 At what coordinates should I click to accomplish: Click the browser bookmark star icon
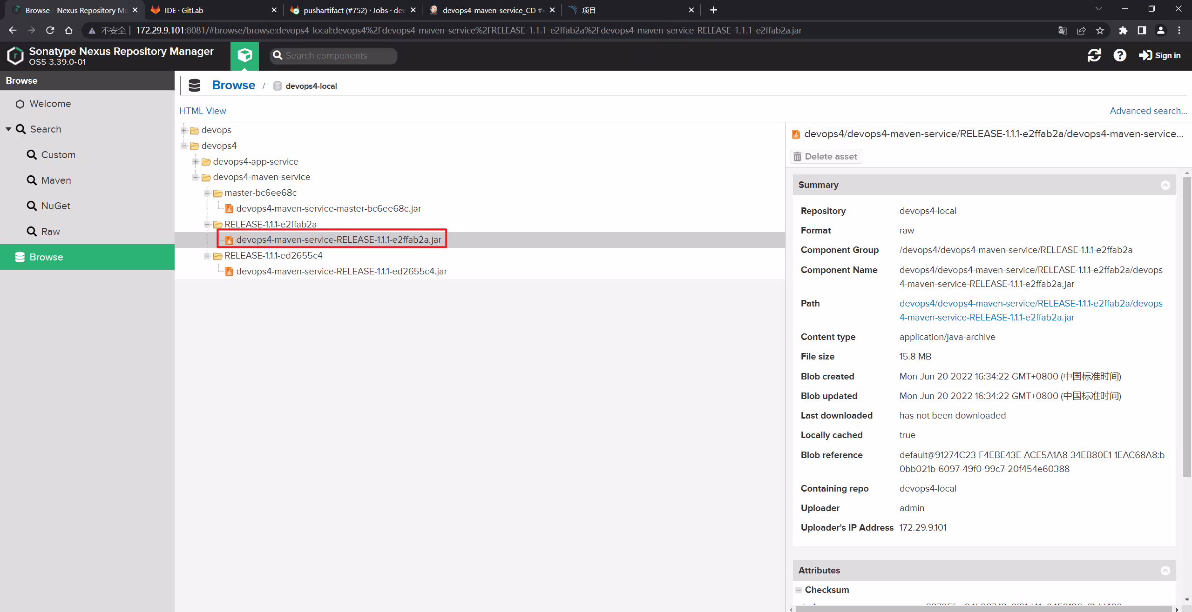tap(1100, 31)
